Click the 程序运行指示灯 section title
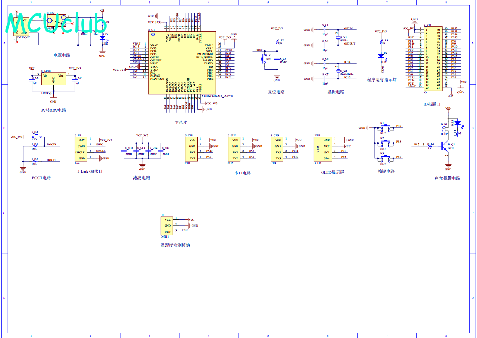Image resolution: width=477 pixels, height=338 pixels. 382,80
